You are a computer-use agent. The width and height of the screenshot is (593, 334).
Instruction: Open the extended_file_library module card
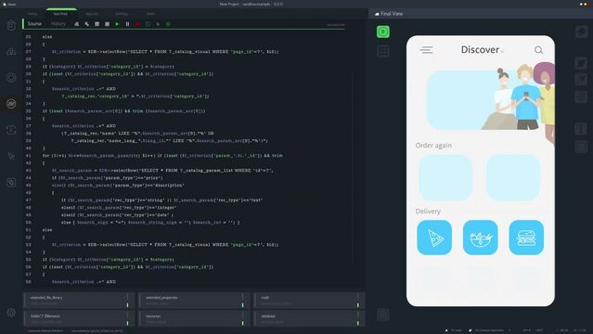[x=79, y=301]
